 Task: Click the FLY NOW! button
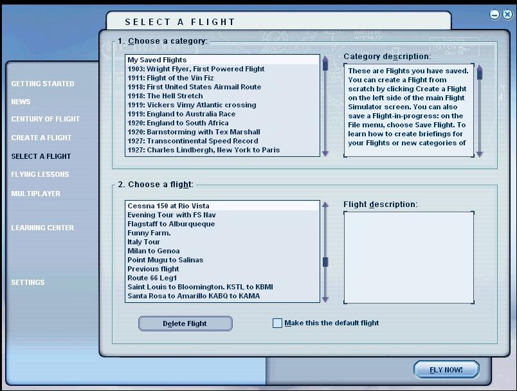446,370
